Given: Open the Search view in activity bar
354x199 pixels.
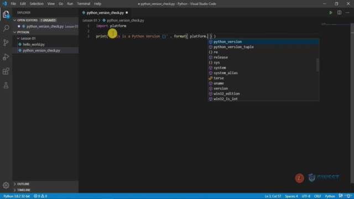Looking at the screenshot, I should [x=6, y=28].
